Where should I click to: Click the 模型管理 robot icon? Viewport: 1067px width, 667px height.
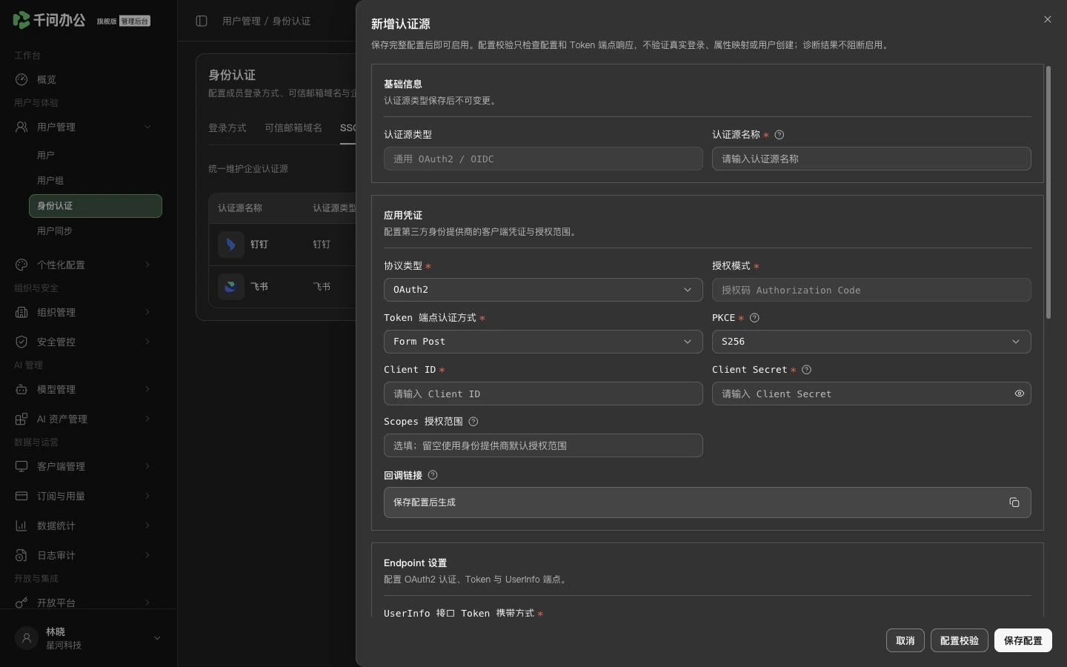21,389
